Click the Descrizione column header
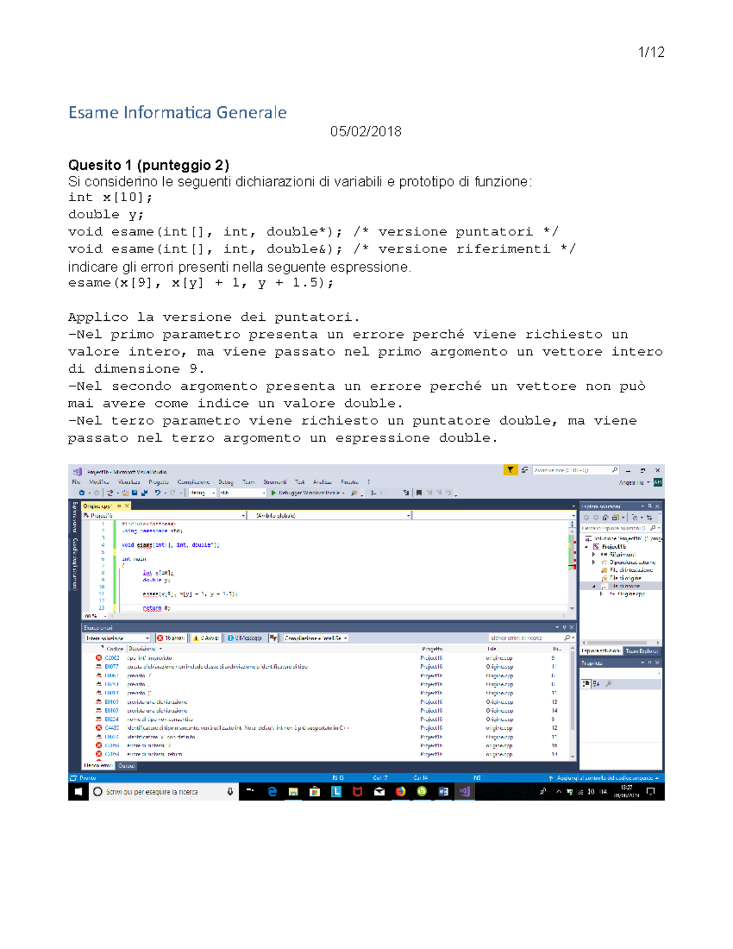The height and width of the screenshot is (949, 733). point(142,648)
